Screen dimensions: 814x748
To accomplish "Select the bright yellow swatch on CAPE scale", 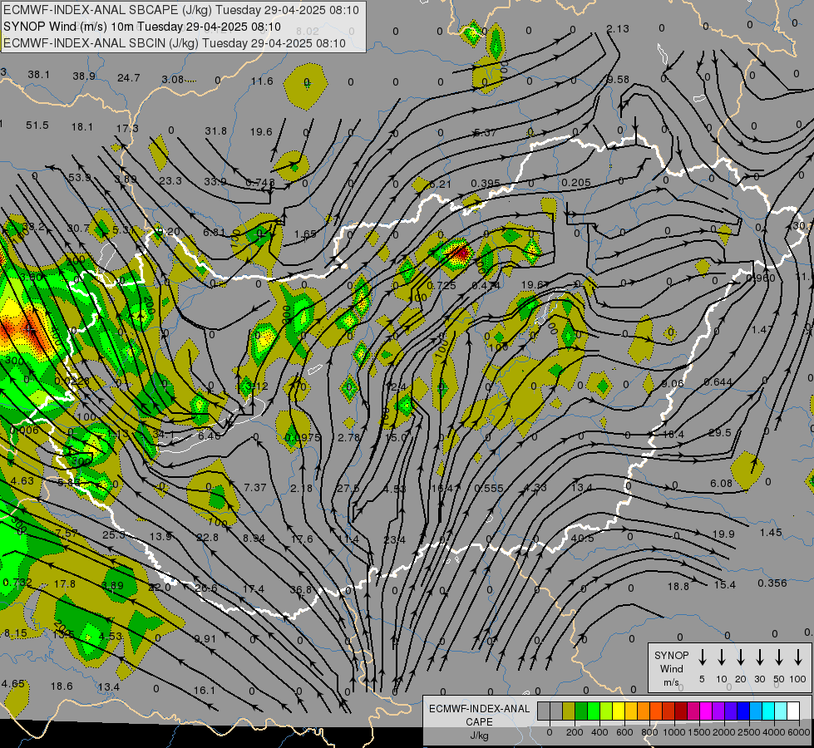I will pyautogui.click(x=619, y=711).
